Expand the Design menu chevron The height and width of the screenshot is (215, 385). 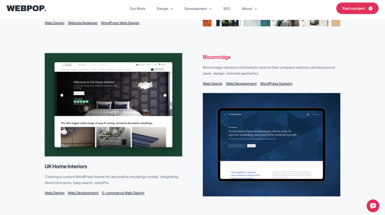[172, 9]
